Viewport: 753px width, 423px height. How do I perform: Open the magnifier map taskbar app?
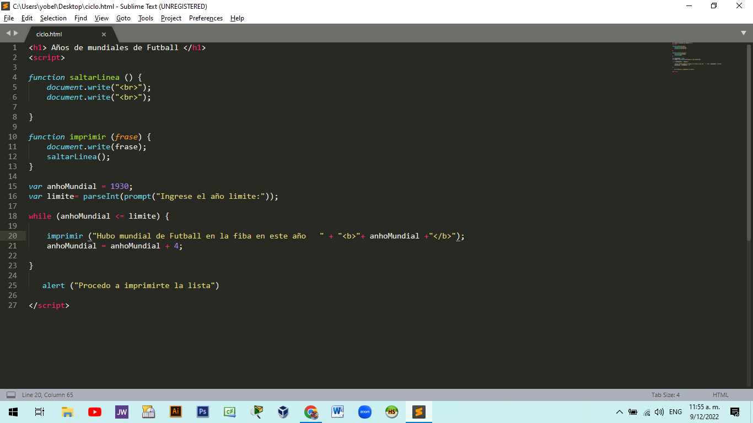click(x=256, y=412)
